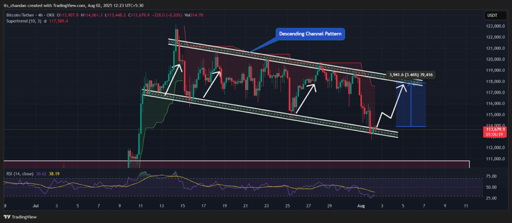Click the 119,000.0 price axis label

tap(495, 70)
